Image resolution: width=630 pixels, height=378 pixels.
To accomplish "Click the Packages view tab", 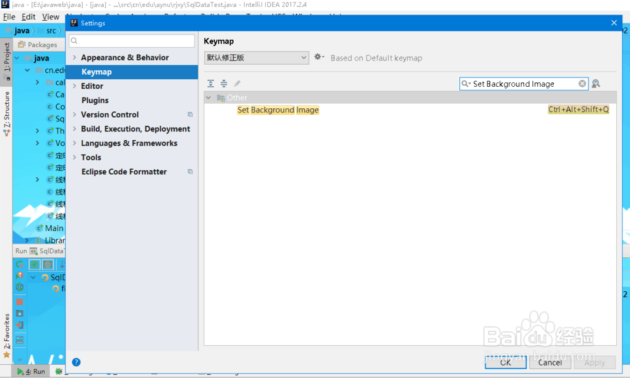I will tap(38, 45).
